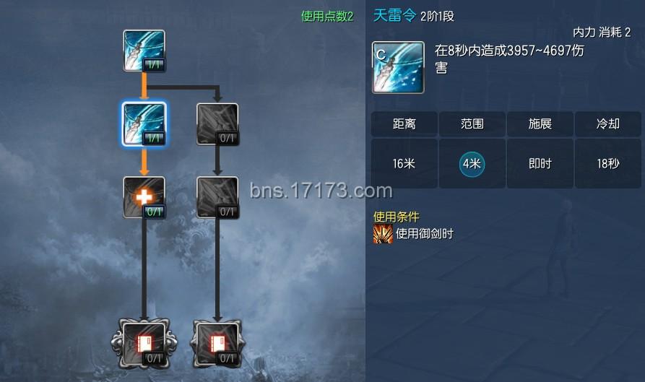Click the large 天雷令 skill icon with C
This screenshot has width=645, height=382.
coord(398,67)
